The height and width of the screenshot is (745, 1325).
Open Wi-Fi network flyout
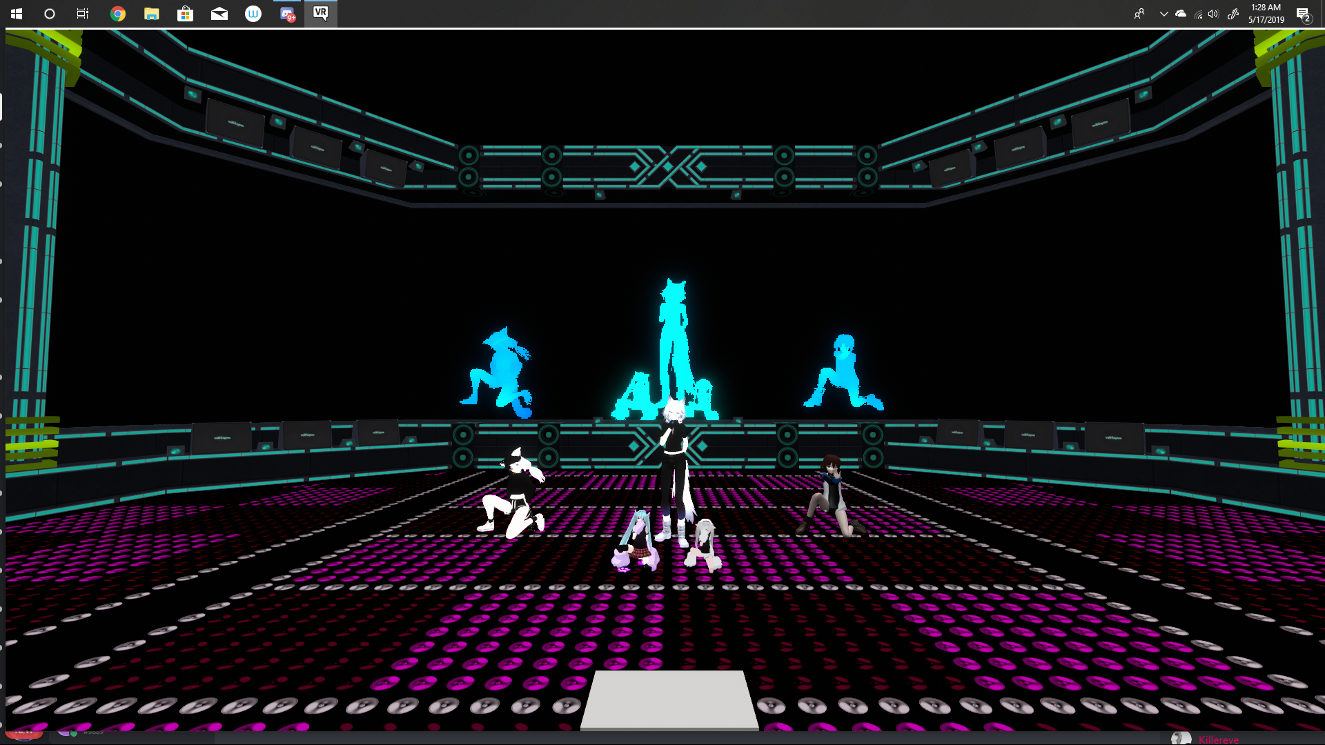1198,14
